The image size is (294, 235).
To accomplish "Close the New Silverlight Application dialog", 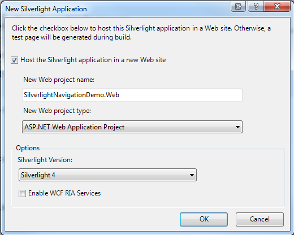I will pos(277,6).
